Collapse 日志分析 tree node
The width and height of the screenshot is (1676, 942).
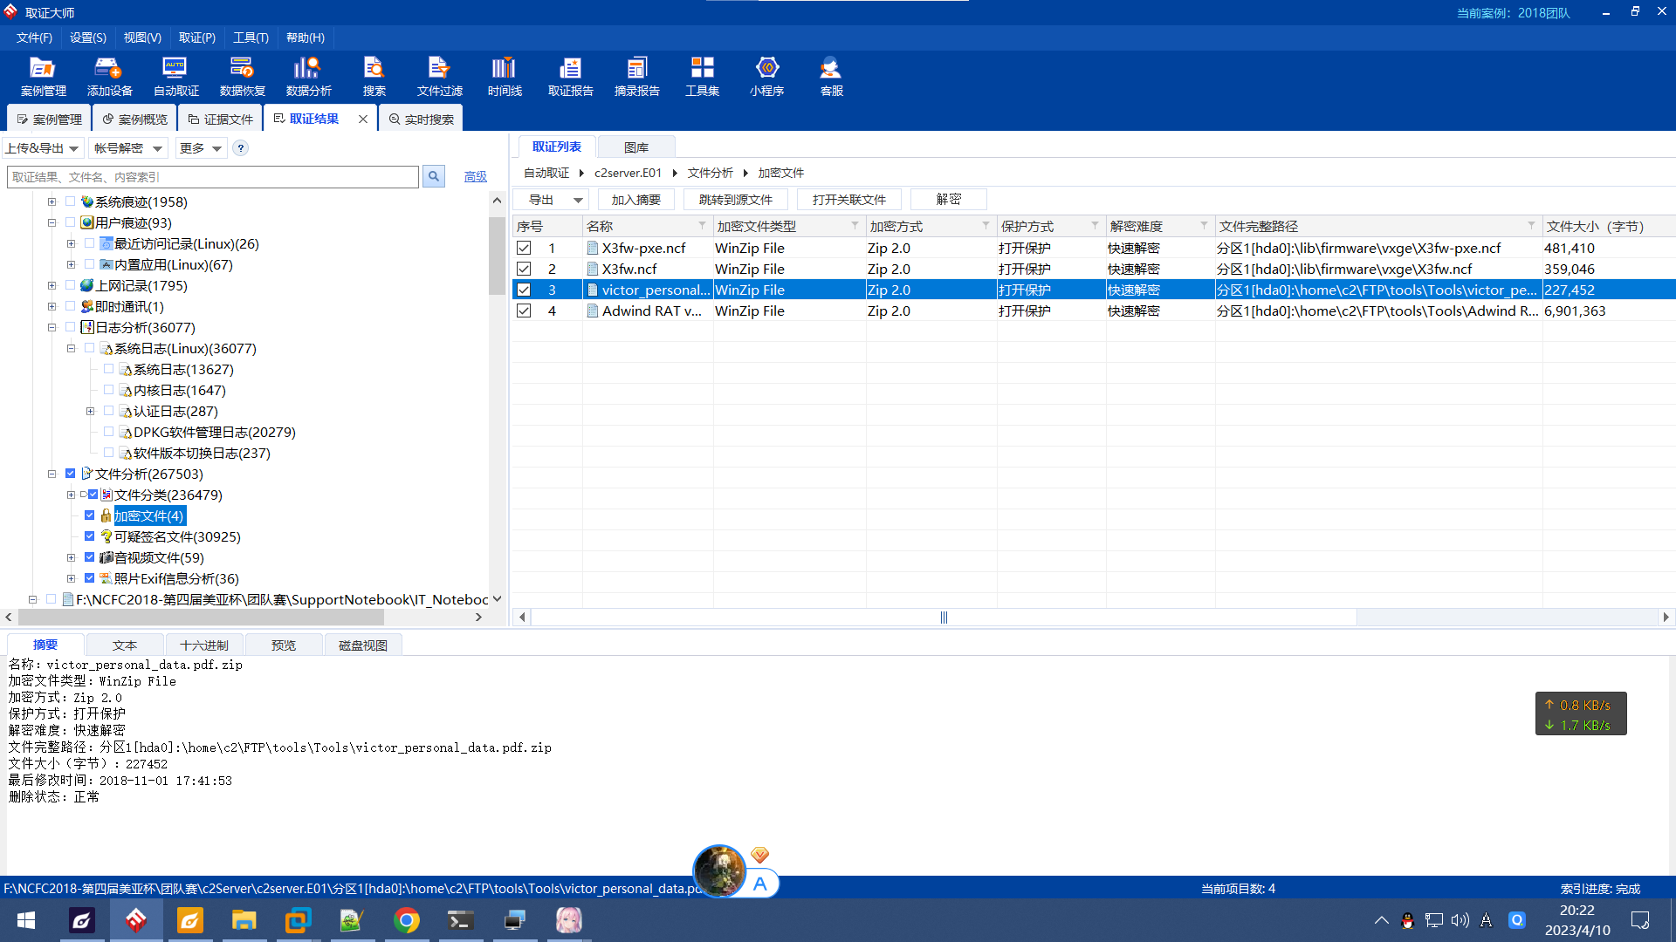pos(52,327)
